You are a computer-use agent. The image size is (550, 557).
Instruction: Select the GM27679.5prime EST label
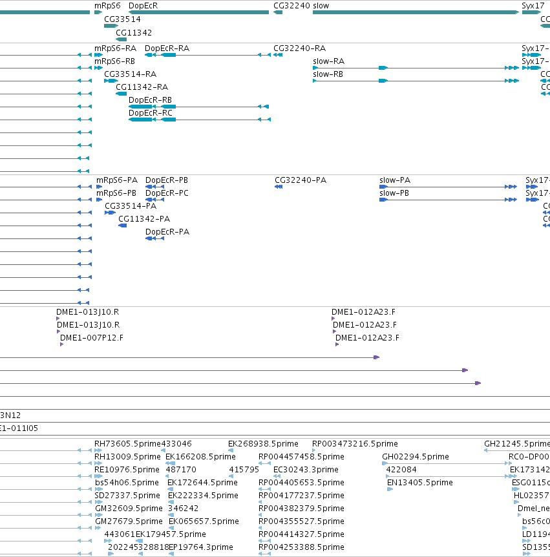(x=129, y=521)
